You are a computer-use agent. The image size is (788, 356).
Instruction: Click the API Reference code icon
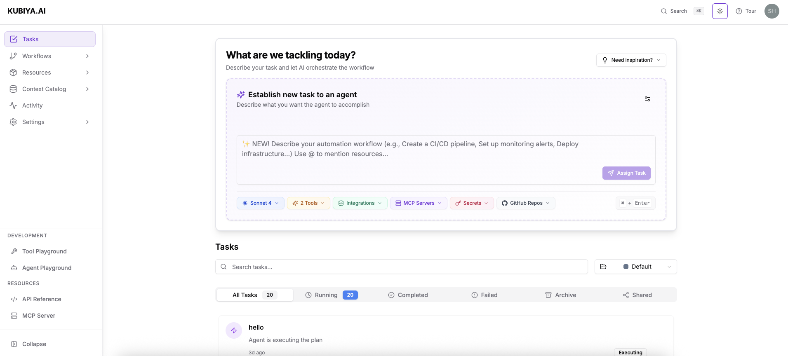click(14, 299)
